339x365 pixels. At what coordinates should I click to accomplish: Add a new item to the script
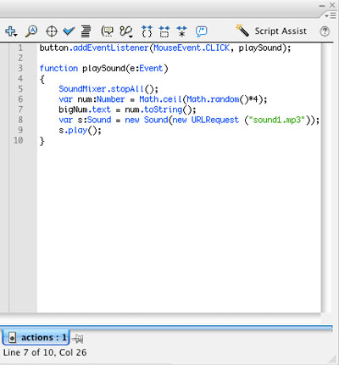(11, 31)
